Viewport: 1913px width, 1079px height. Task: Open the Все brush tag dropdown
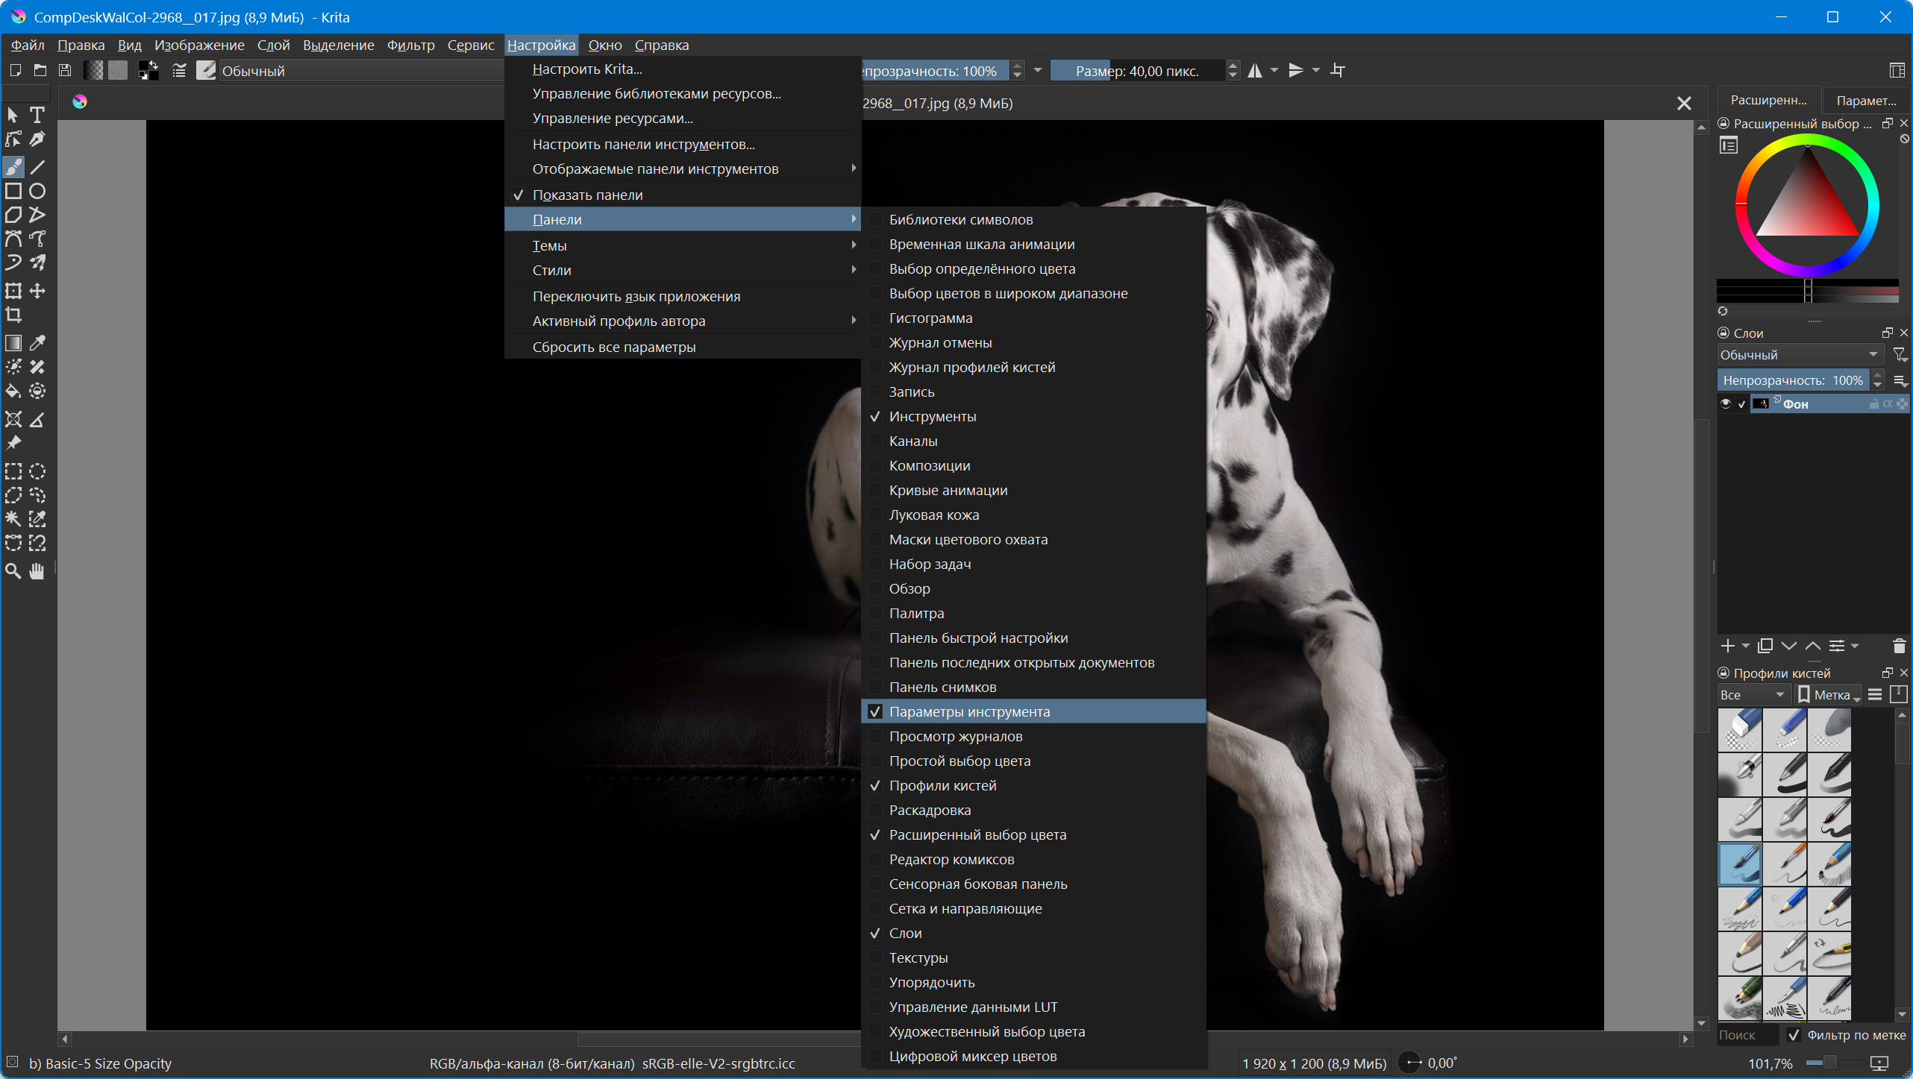[1750, 695]
